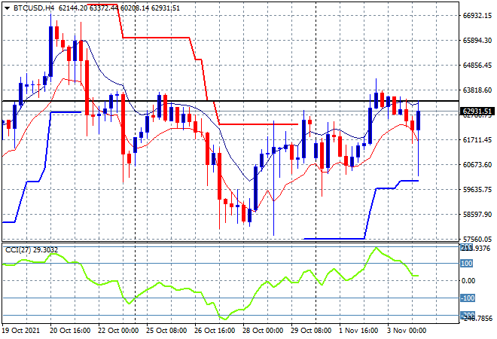
Task: Click the 25 Oct 08:00 time label
Action: (166, 331)
